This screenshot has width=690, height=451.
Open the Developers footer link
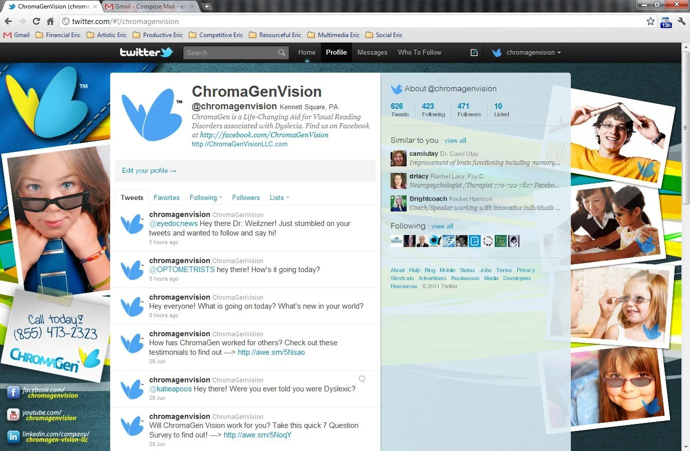tap(517, 278)
